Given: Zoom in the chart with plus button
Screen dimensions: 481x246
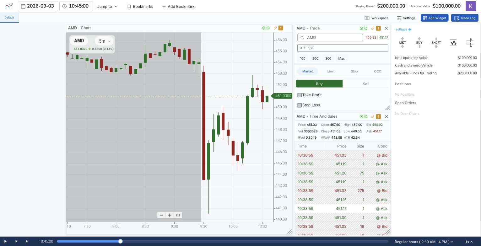Looking at the screenshot, I should pyautogui.click(x=170, y=215).
